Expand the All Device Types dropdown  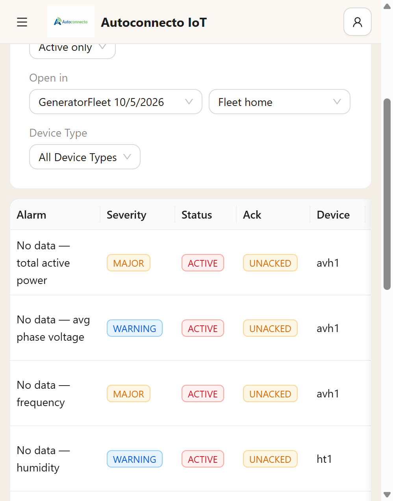click(x=85, y=157)
